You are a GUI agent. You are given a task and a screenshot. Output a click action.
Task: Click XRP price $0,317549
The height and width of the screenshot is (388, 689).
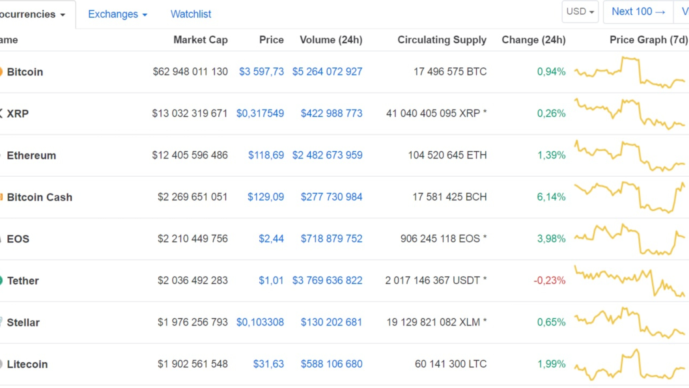260,113
